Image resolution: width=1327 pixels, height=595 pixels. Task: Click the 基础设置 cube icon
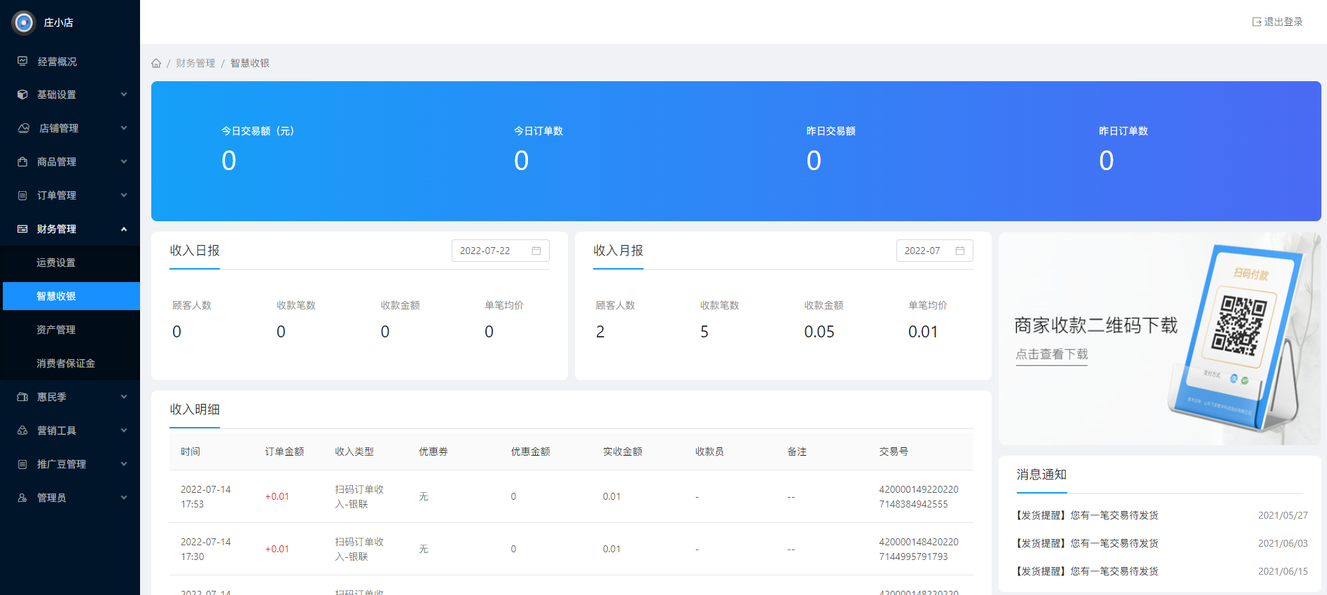point(22,94)
